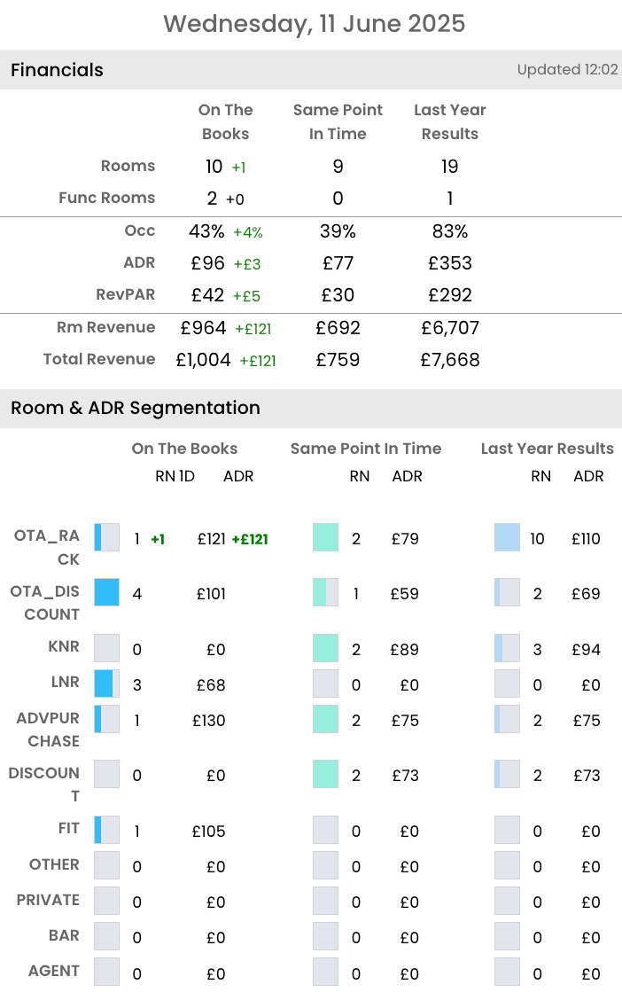
Task: Click the Rm Revenue +£121 change indicator
Action: (253, 329)
